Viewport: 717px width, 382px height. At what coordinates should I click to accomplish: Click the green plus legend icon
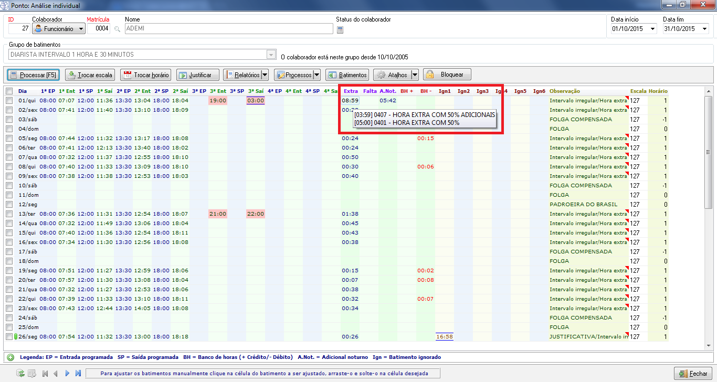(10, 357)
